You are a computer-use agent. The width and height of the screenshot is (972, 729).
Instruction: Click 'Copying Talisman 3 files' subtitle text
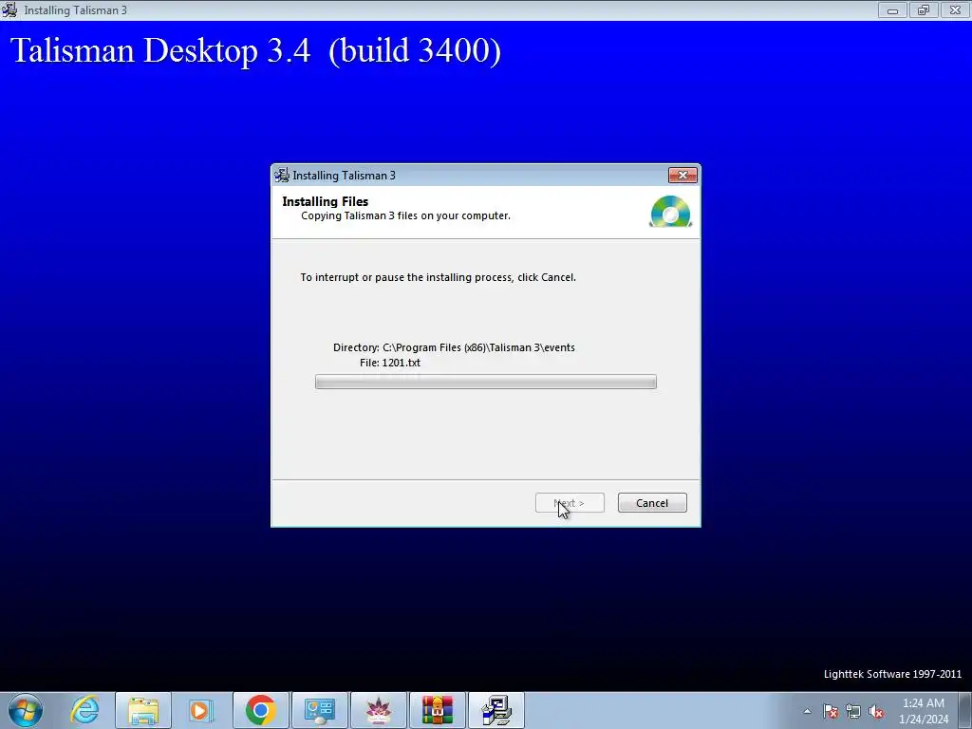[405, 215]
